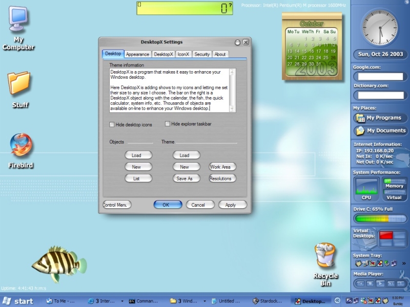Click the first sidebar System Tray icon
The image size is (410, 307).
click(x=358, y=264)
